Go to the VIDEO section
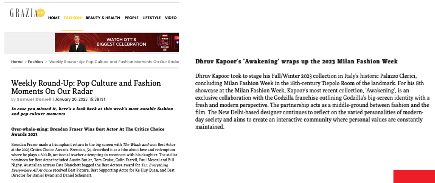435x183 pixels. click(171, 18)
